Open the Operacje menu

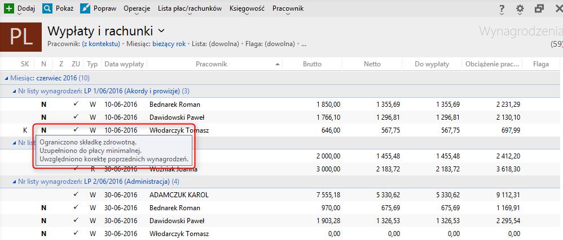point(137,8)
